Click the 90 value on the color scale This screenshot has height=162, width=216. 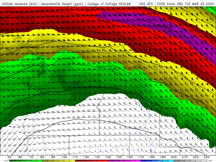point(53,157)
